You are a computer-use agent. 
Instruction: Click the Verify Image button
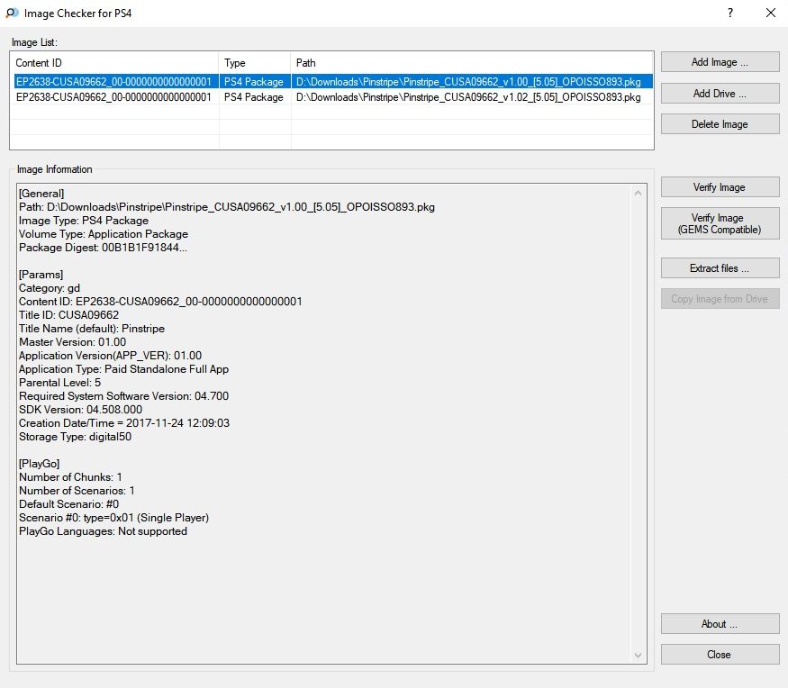[720, 187]
